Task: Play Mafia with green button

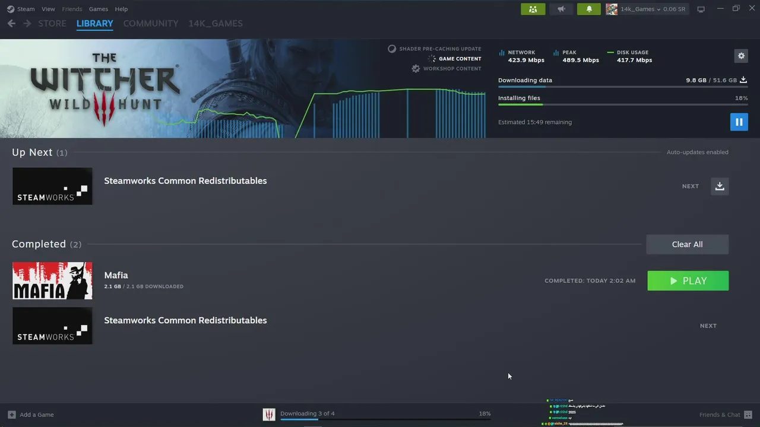Action: pos(688,281)
